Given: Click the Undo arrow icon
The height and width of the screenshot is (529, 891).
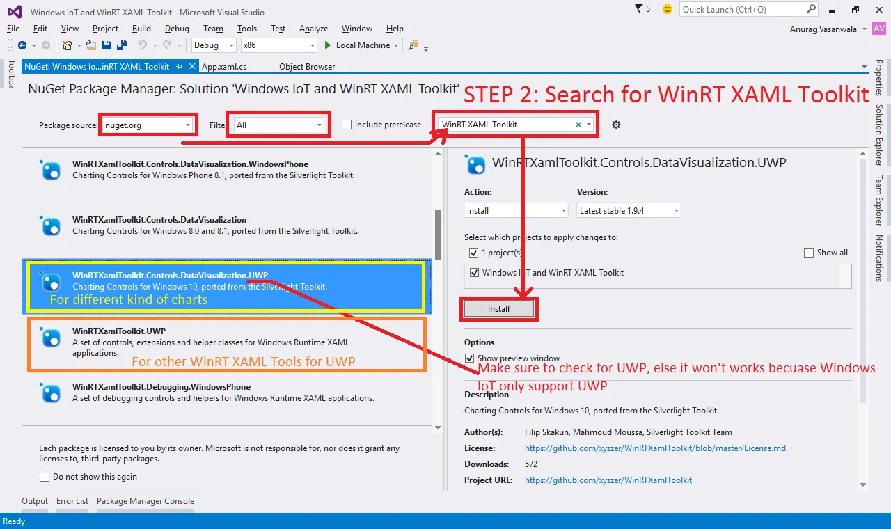Looking at the screenshot, I should pyautogui.click(x=142, y=45).
